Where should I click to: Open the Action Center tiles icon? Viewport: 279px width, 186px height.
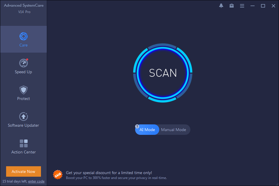coord(24,144)
